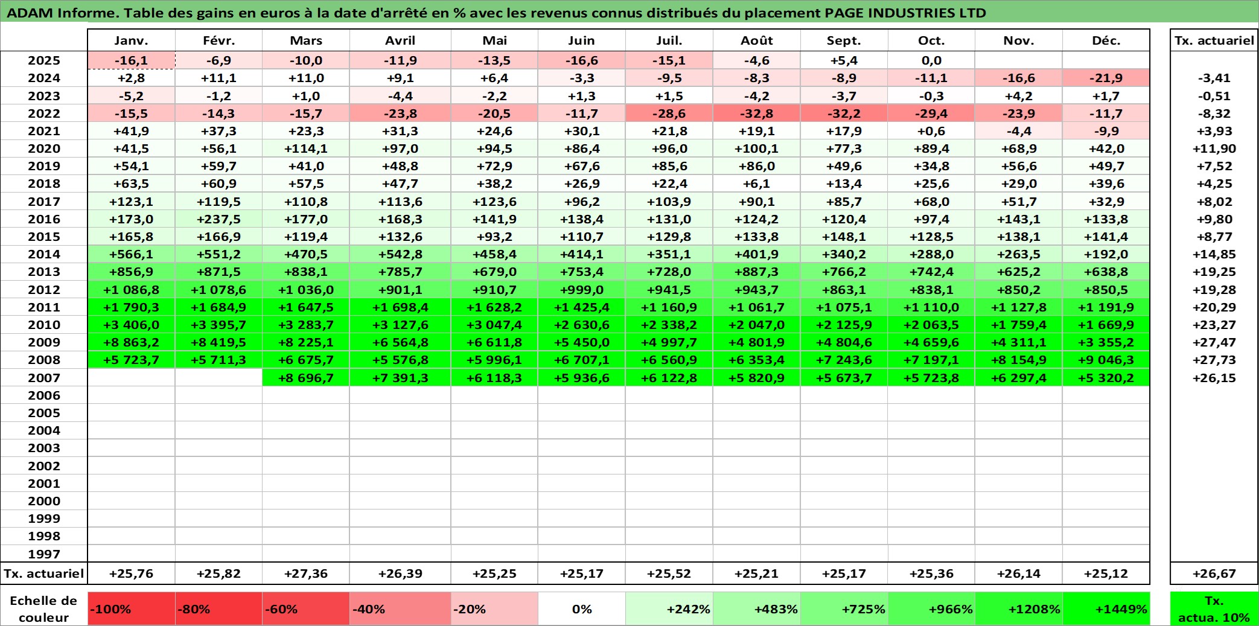The width and height of the screenshot is (1259, 626).
Task: Select the Mars column header
Action: tap(306, 40)
